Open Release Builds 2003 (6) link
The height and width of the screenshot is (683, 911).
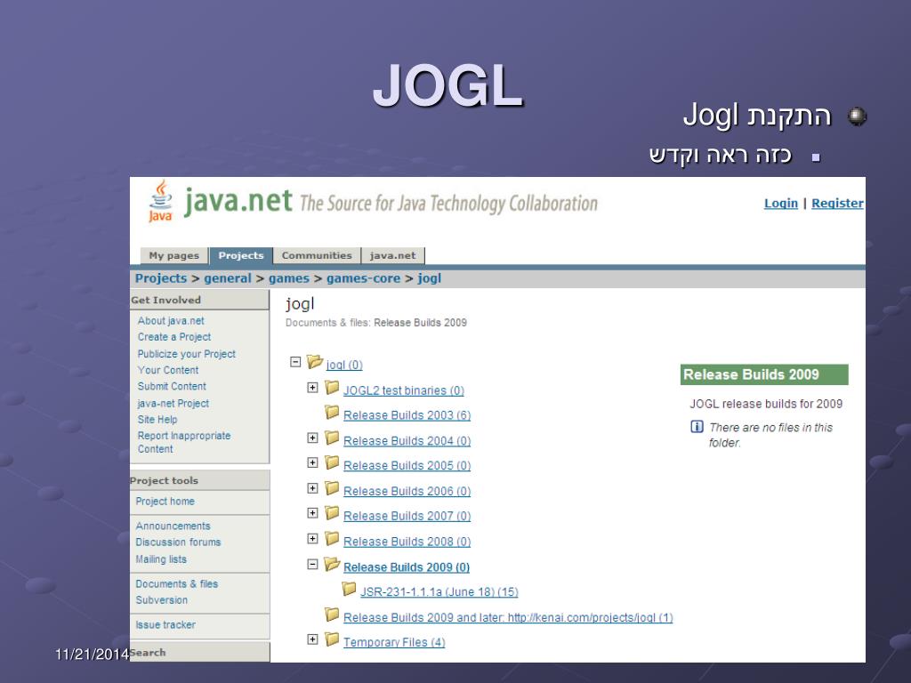[407, 415]
